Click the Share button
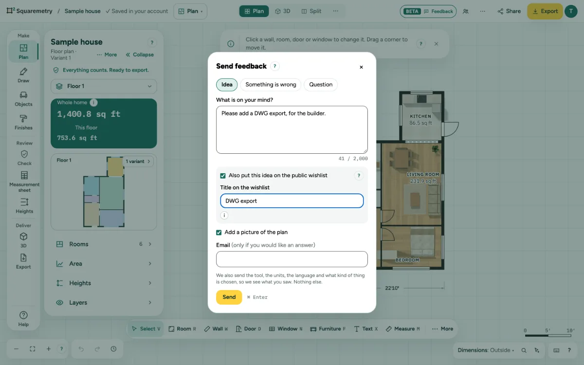Image resolution: width=584 pixels, height=365 pixels. pos(509,11)
